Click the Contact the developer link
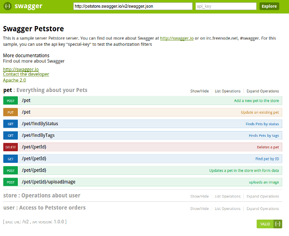The height and width of the screenshot is (236, 289). (26, 74)
